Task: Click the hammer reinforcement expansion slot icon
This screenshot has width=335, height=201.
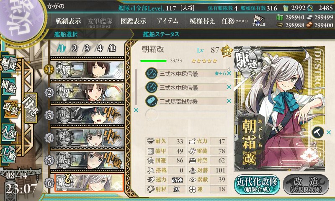Action: point(318,132)
